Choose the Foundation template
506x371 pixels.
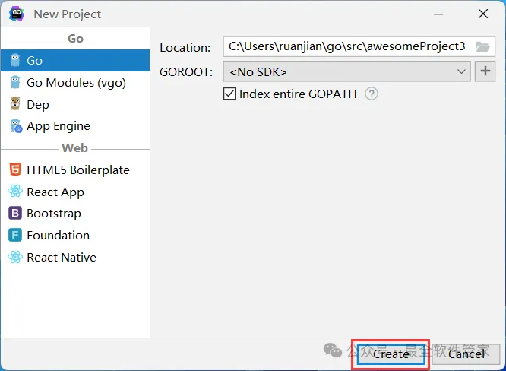tap(75, 236)
